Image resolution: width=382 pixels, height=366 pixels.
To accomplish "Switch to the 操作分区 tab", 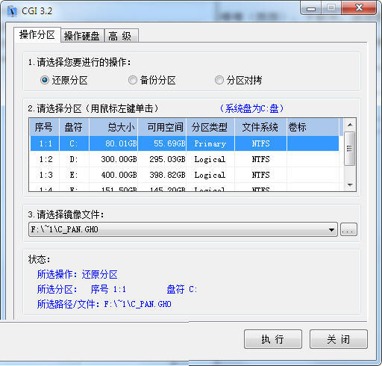I will 37,35.
